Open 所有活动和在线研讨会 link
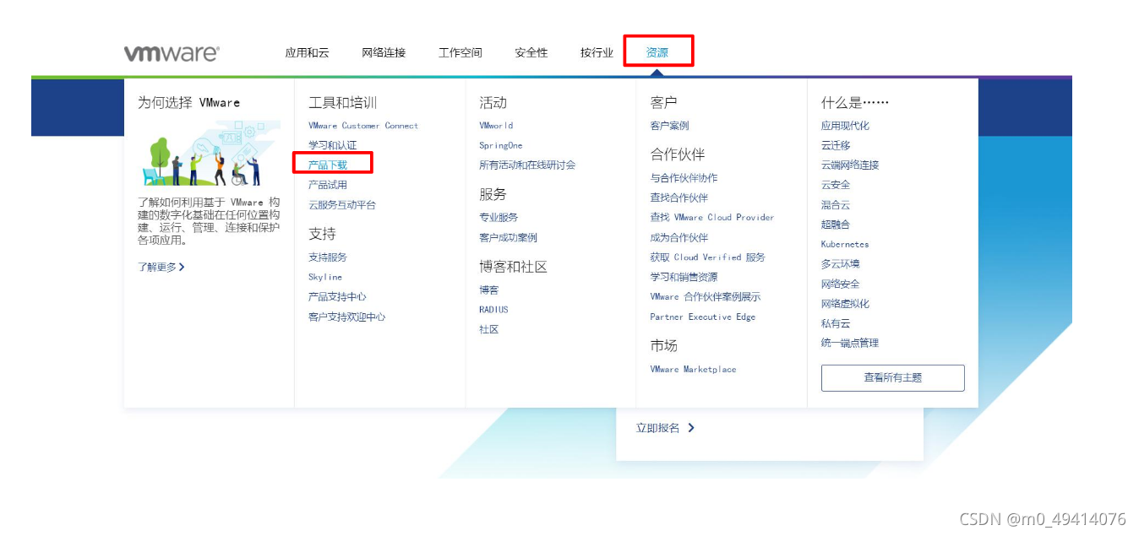1139x536 pixels. tap(527, 165)
